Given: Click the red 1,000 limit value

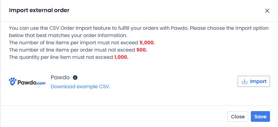Looking at the screenshot, I should pos(121,57).
